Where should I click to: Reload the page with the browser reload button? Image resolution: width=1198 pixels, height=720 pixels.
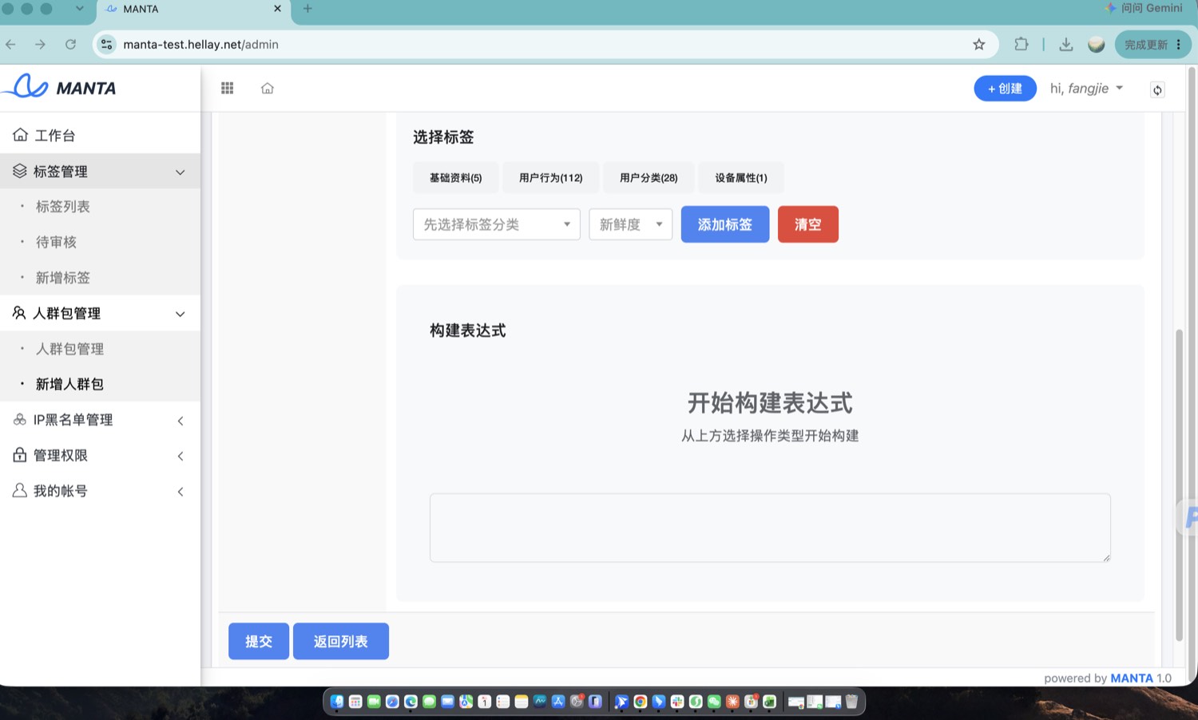[70, 45]
